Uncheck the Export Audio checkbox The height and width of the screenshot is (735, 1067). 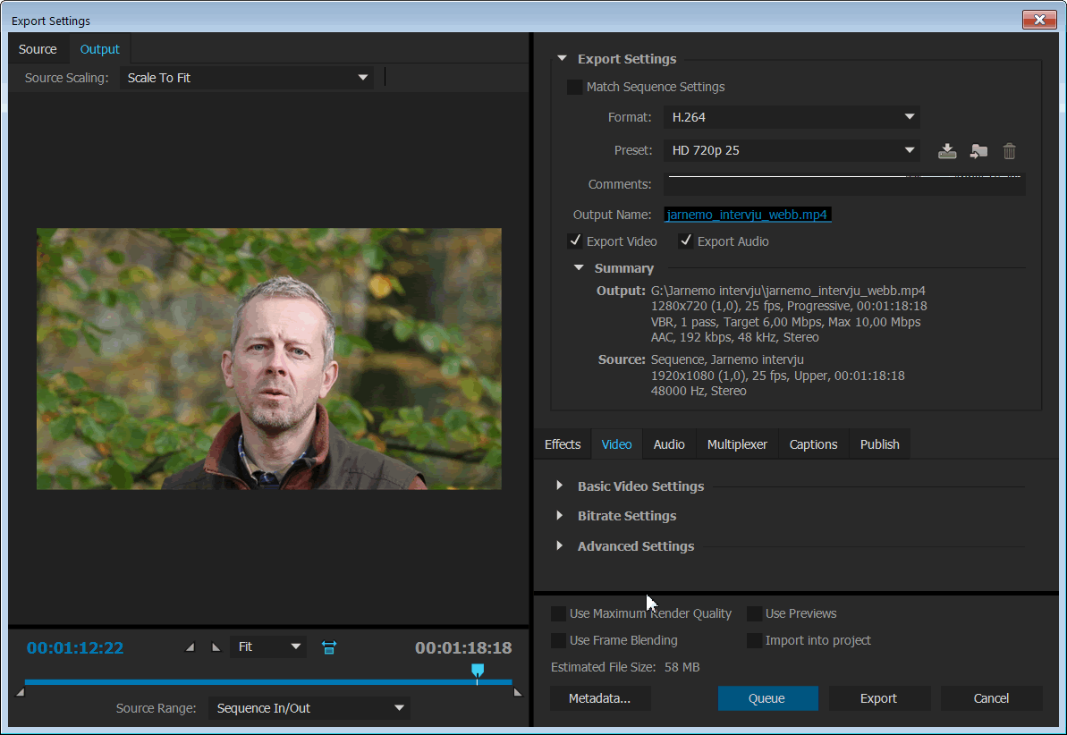[x=686, y=241]
